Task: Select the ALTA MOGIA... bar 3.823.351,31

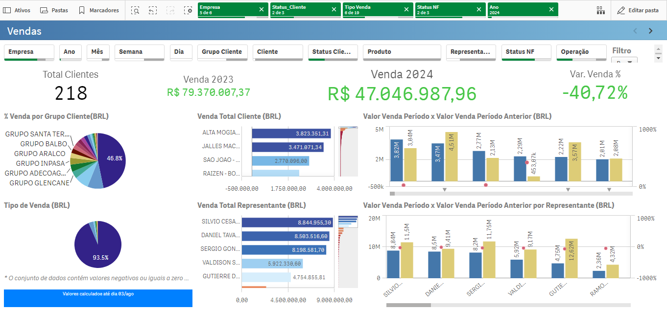Action: (x=291, y=133)
